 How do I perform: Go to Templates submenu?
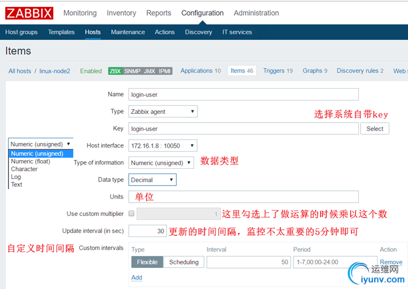(61, 32)
